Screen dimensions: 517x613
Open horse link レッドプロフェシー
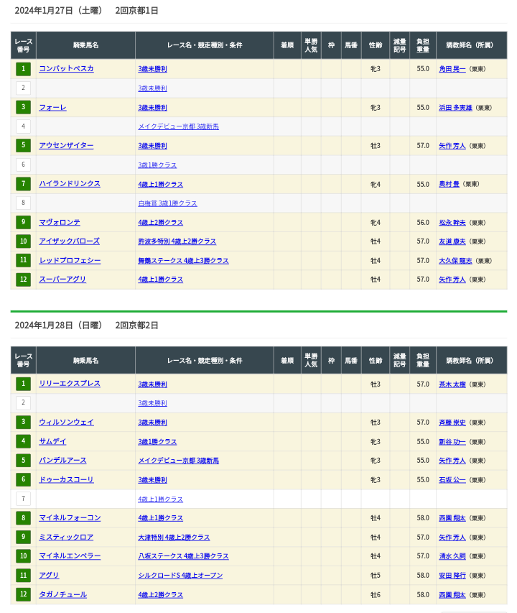70,260
